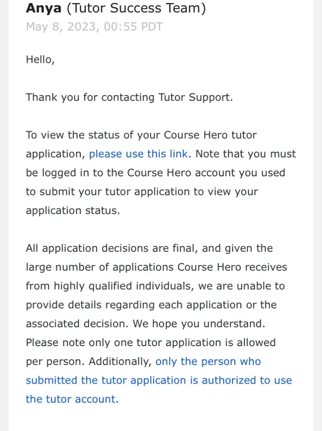Screen dimensions: 322x431
Task: Open the "please use this link" hyperlink
Action: point(138,154)
